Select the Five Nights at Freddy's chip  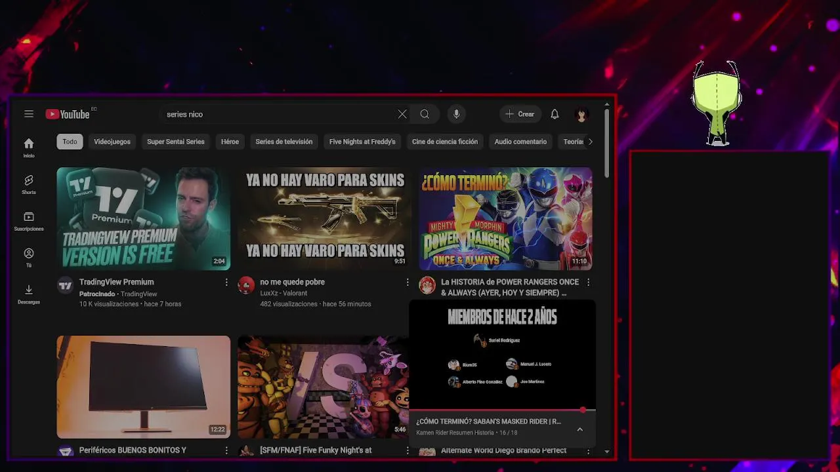[x=362, y=142]
